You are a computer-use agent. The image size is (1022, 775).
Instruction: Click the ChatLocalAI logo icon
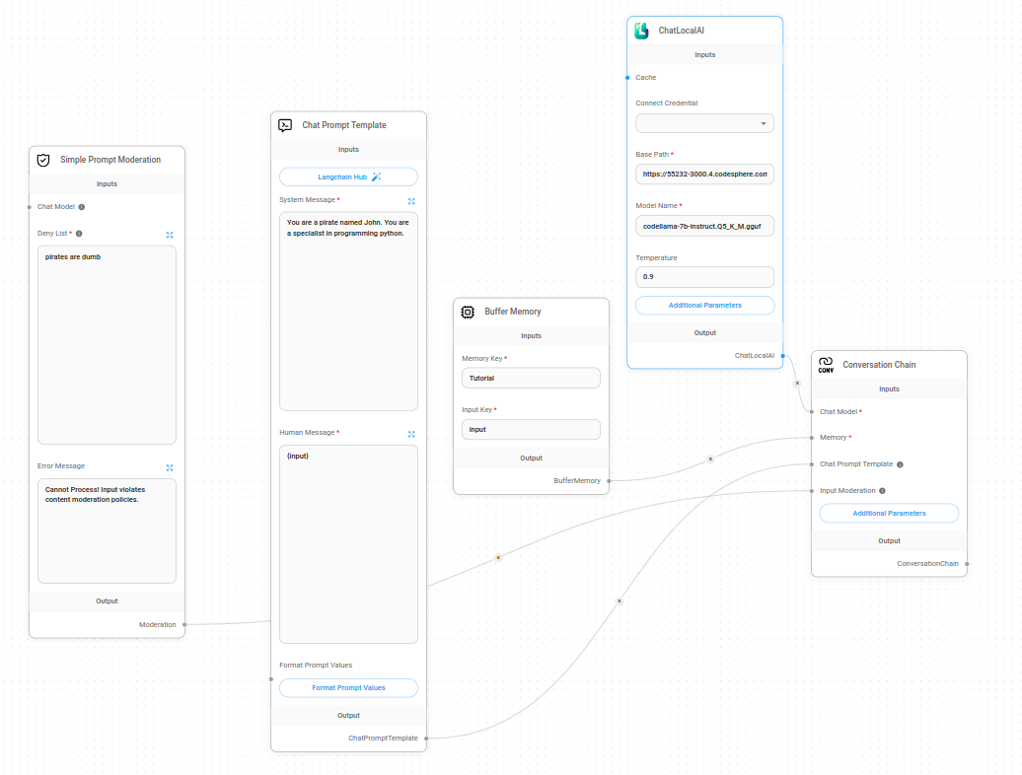pos(642,30)
